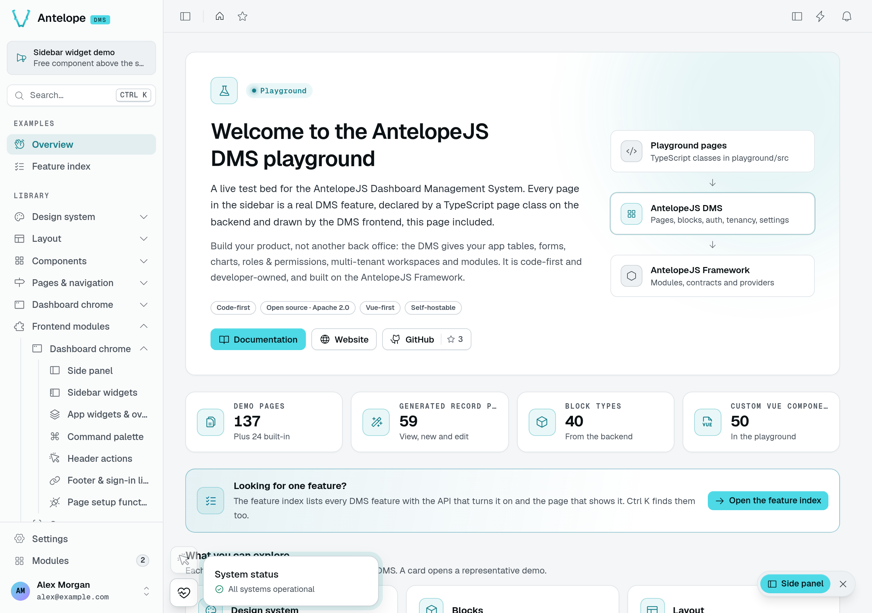Collapse the Frontend modules section
This screenshot has height=613, width=872.
click(81, 326)
